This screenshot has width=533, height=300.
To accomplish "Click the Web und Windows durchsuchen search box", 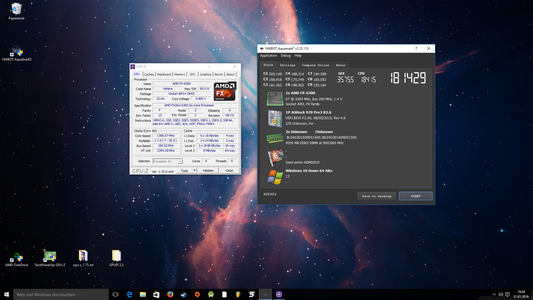I will coord(61,294).
